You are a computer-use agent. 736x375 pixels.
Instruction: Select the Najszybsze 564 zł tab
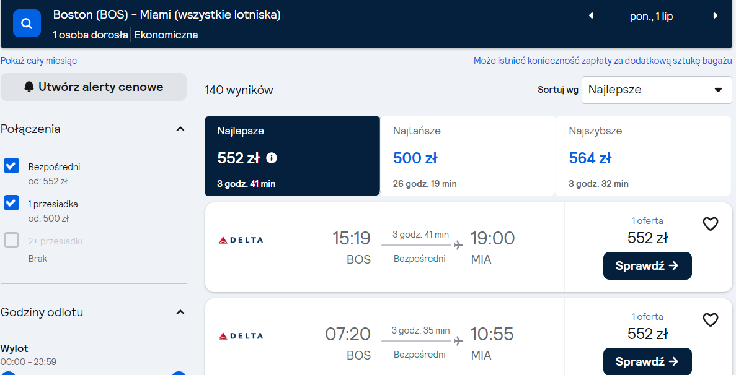644,156
